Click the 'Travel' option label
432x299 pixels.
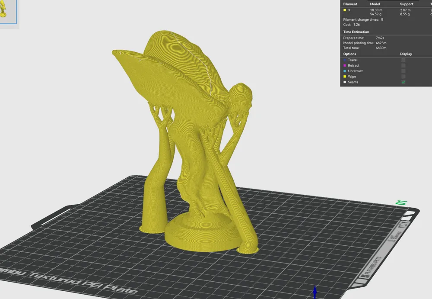(353, 60)
